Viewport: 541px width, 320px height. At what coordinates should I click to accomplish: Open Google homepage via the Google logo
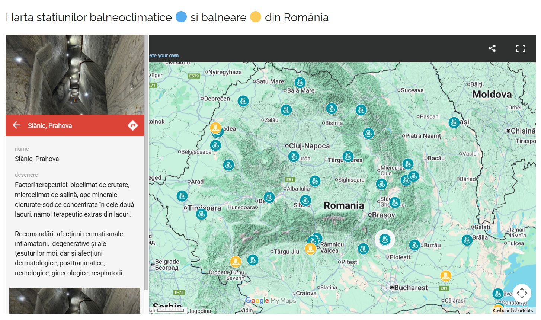[257, 300]
